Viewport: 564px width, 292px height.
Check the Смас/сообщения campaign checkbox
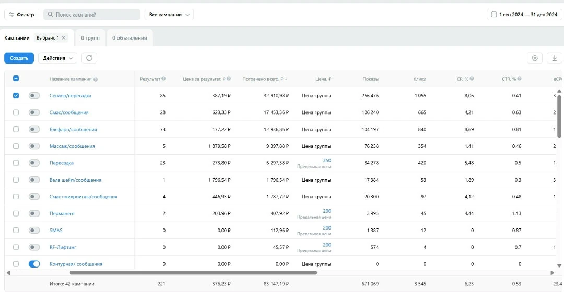pos(16,112)
